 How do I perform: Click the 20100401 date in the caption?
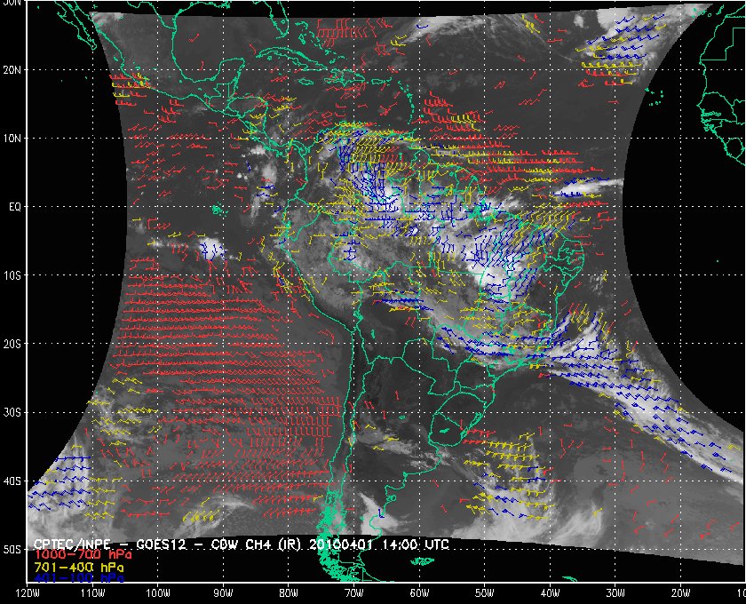click(339, 544)
